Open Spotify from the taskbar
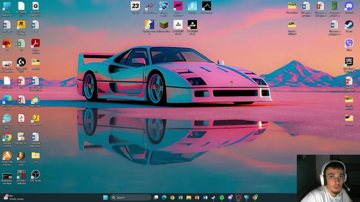 click(222, 198)
